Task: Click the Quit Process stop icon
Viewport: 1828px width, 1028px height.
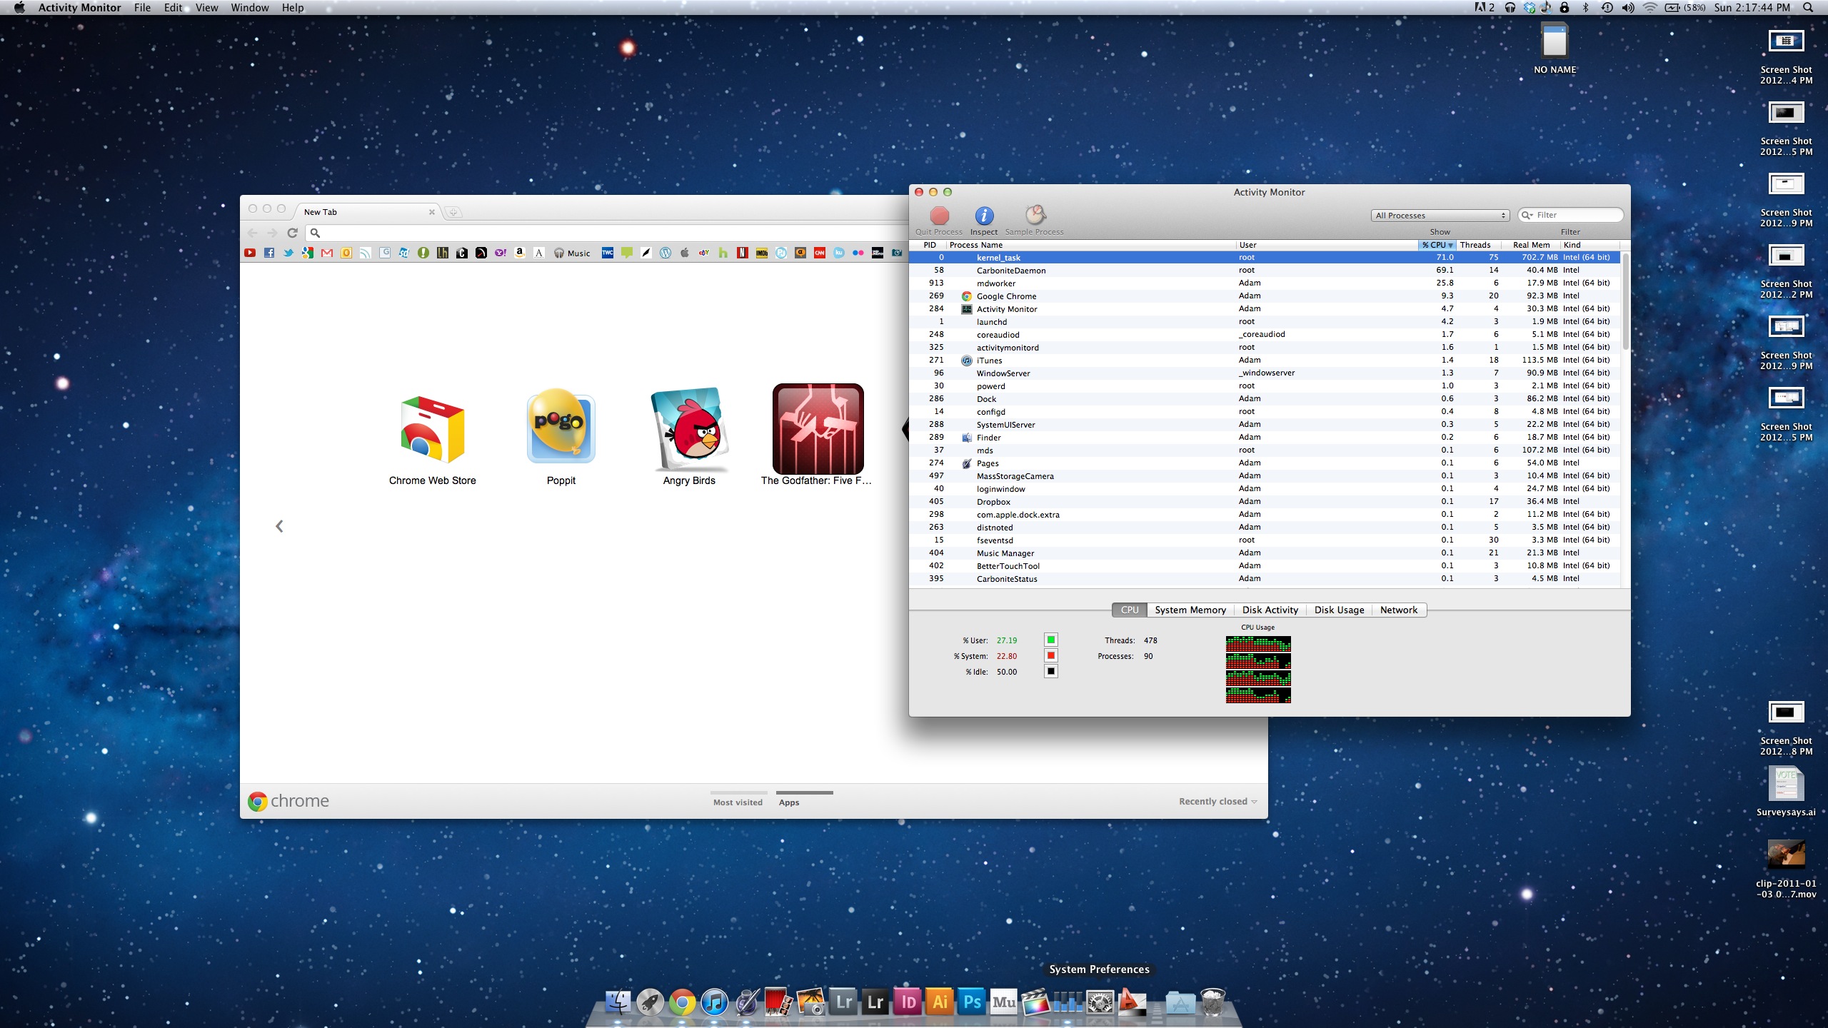Action: tap(939, 216)
